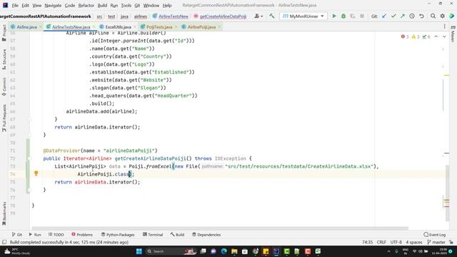Switch to ExcelUtils.java editor tab

[118, 27]
